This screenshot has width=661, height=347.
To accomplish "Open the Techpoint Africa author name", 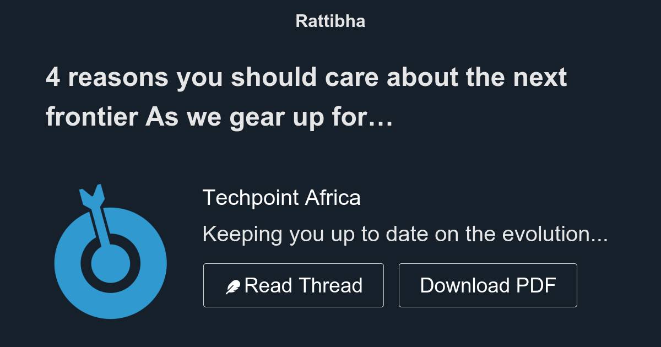I will tap(281, 198).
